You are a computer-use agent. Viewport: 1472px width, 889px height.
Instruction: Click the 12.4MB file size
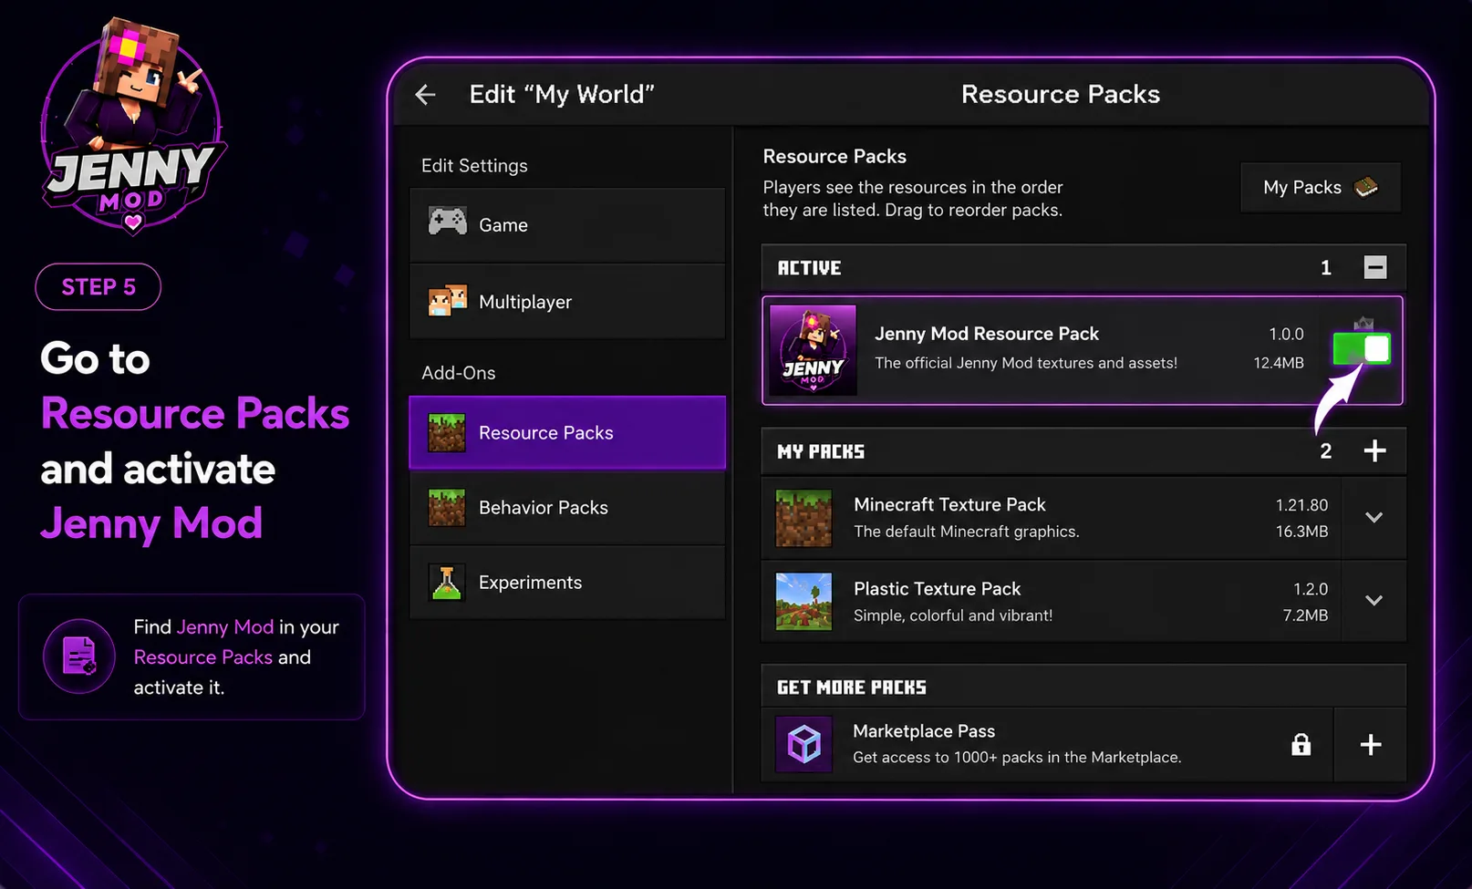[1279, 363]
